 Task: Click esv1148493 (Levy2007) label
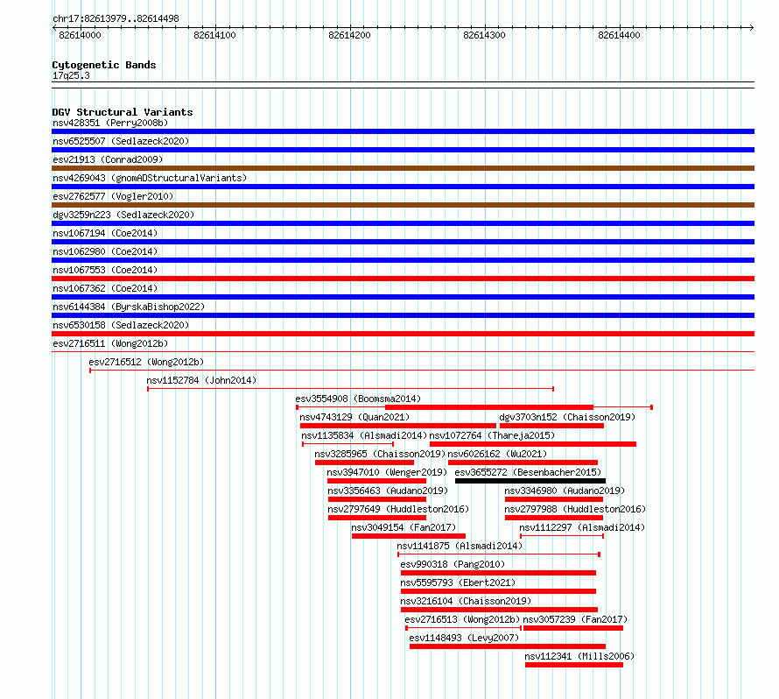coord(464,638)
